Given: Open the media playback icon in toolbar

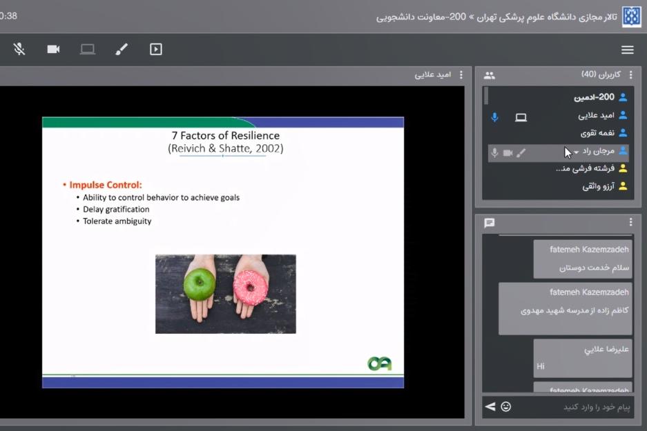Looking at the screenshot, I should pyautogui.click(x=156, y=49).
